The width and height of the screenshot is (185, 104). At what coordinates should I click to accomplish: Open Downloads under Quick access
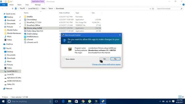[11, 20]
